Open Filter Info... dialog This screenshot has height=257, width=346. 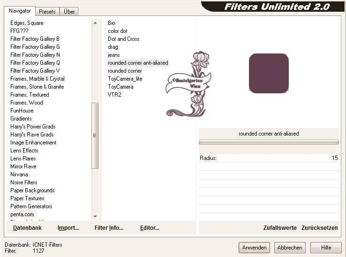pyautogui.click(x=109, y=228)
